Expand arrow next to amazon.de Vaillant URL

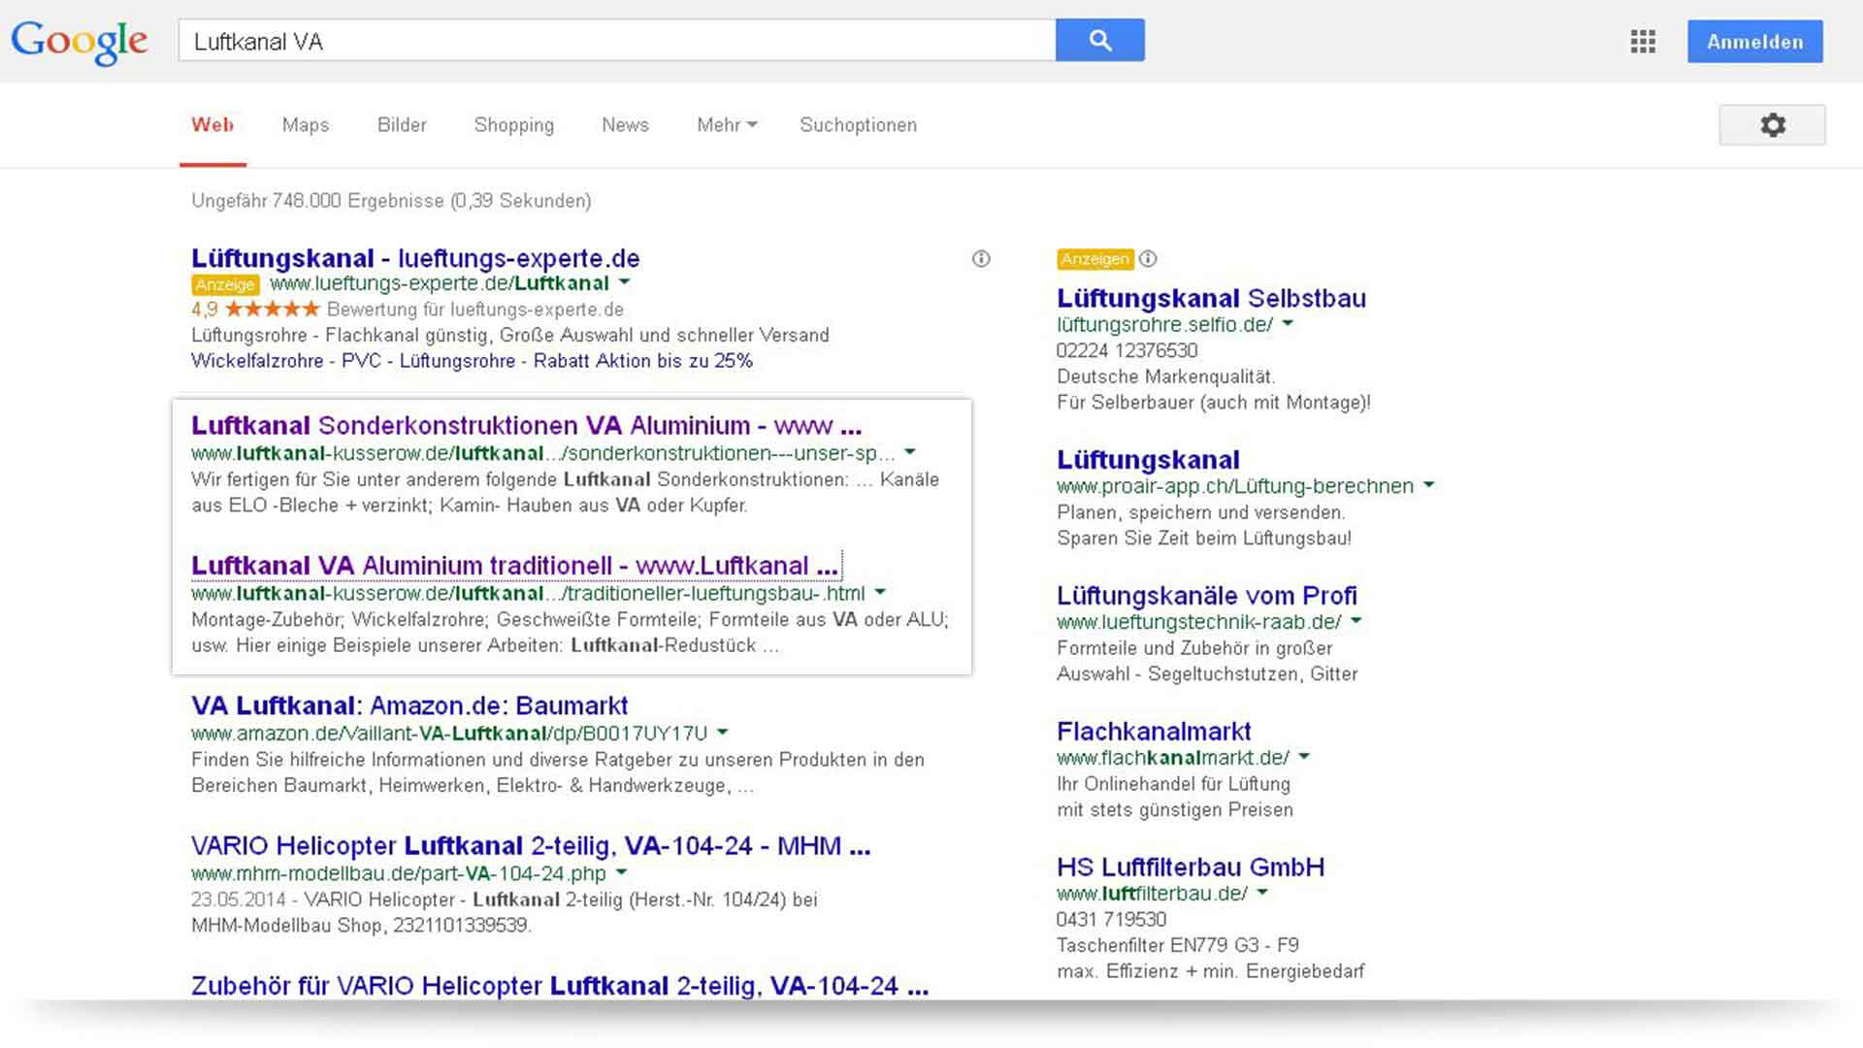(723, 732)
